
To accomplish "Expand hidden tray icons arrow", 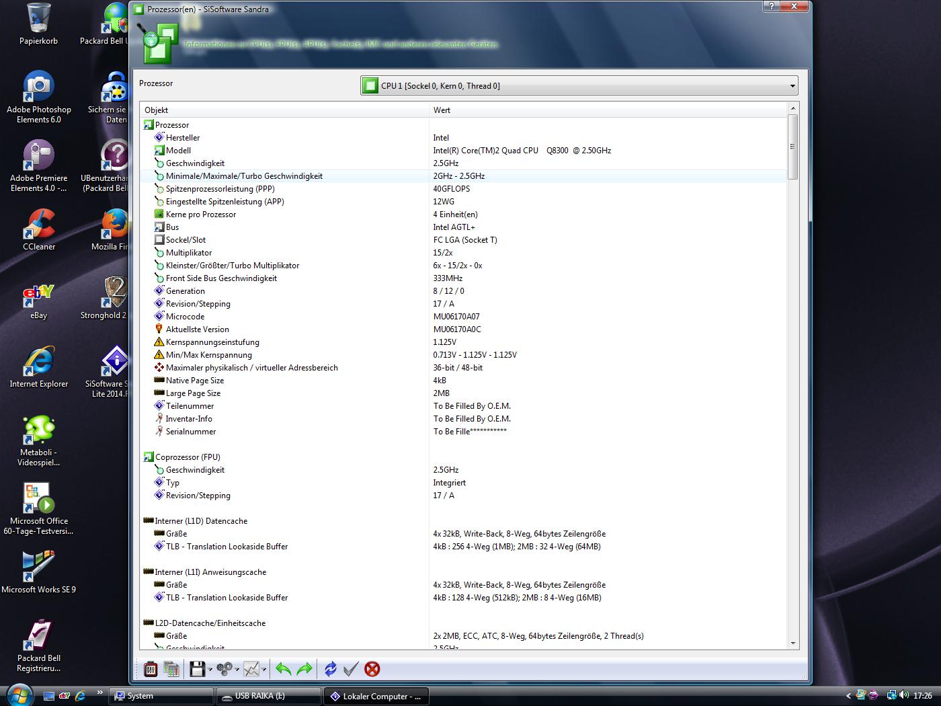I will 848,696.
